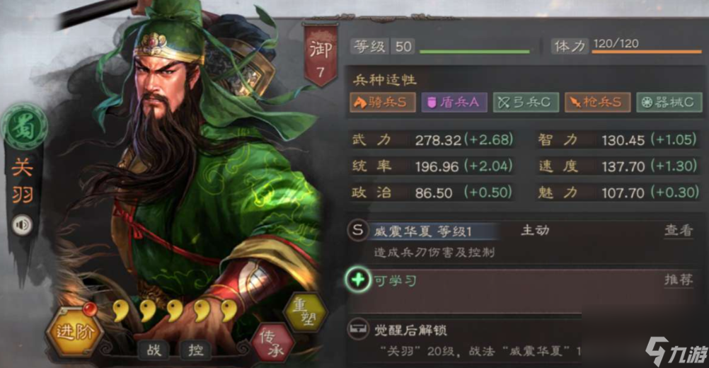The height and width of the screenshot is (368, 709).
Task: Select the 骑兵S cavalry aptitude tag
Action: point(383,102)
